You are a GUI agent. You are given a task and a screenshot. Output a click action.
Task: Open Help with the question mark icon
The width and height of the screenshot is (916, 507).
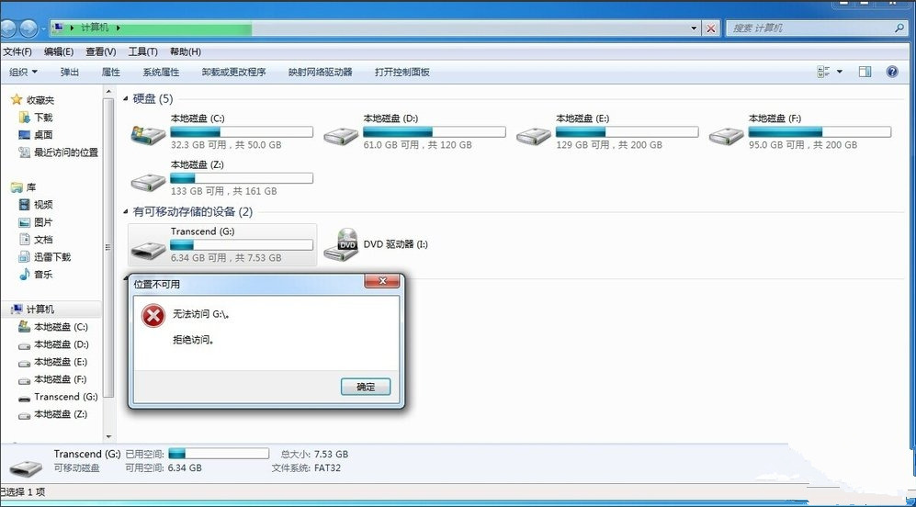tap(891, 72)
